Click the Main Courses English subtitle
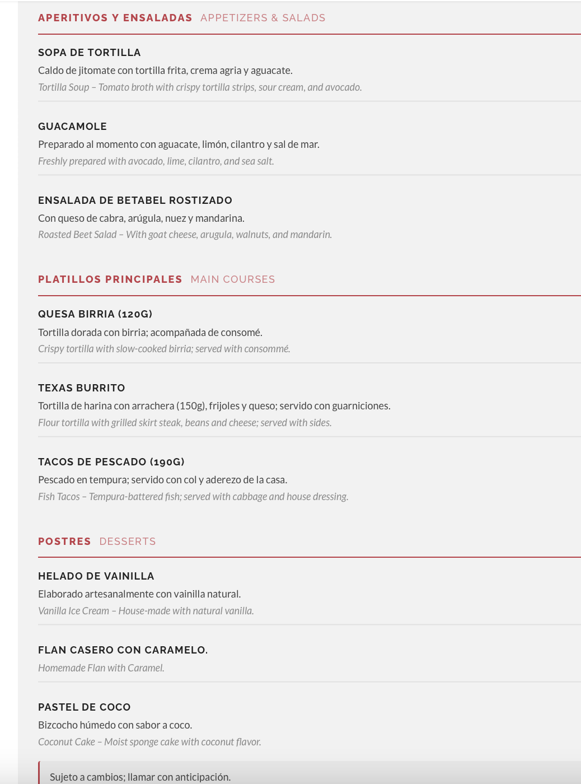 click(233, 279)
